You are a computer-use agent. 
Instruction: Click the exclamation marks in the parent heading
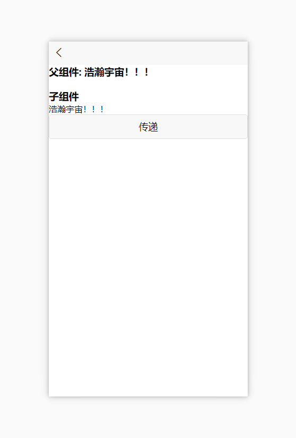(136, 72)
